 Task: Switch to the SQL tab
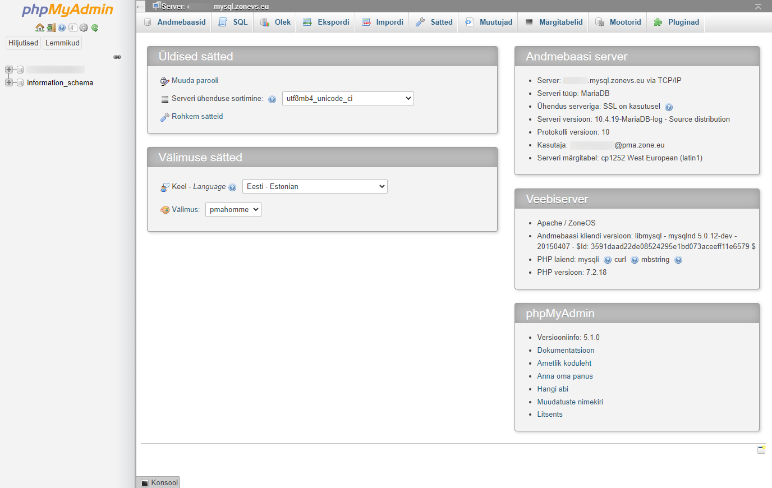pos(233,22)
